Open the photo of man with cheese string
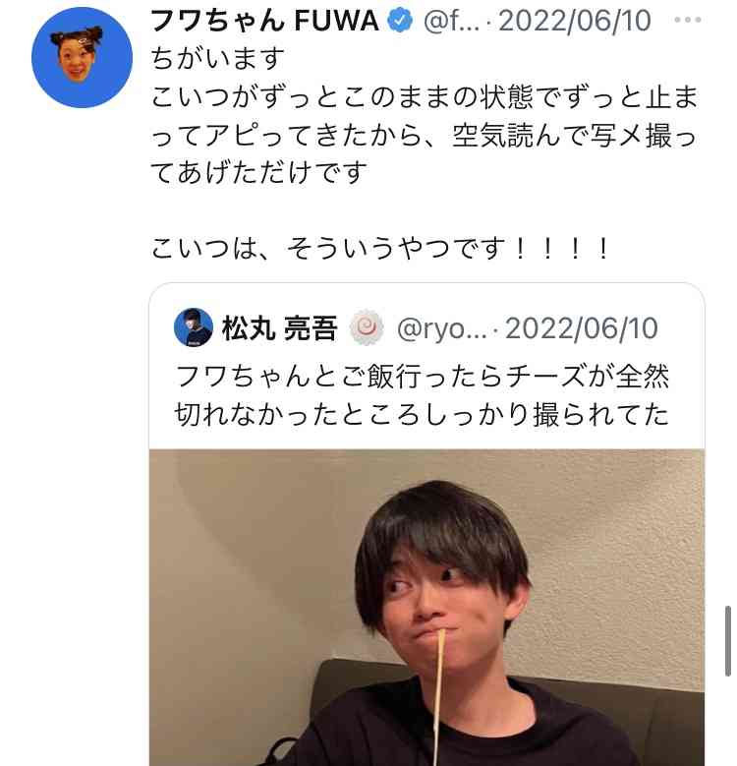 point(426,608)
